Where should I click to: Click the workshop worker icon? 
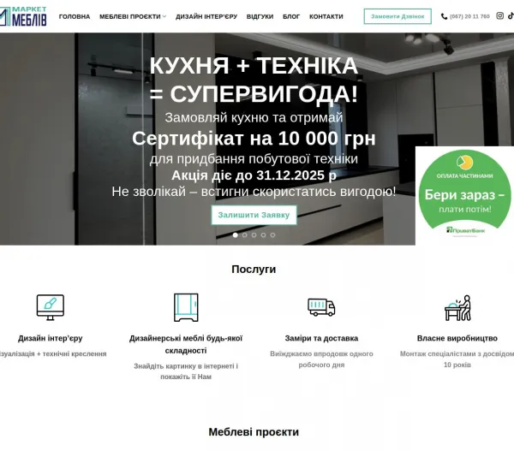457,308
